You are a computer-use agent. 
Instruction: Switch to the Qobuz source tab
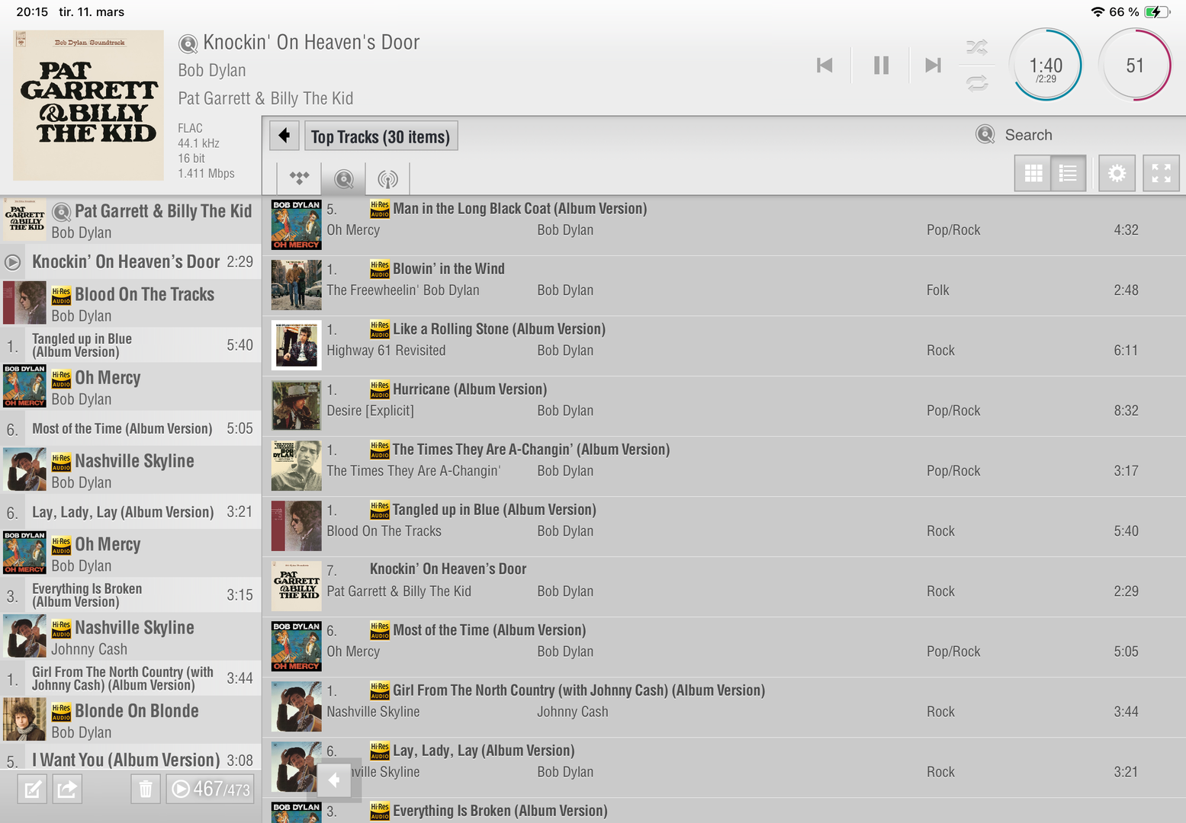(344, 179)
